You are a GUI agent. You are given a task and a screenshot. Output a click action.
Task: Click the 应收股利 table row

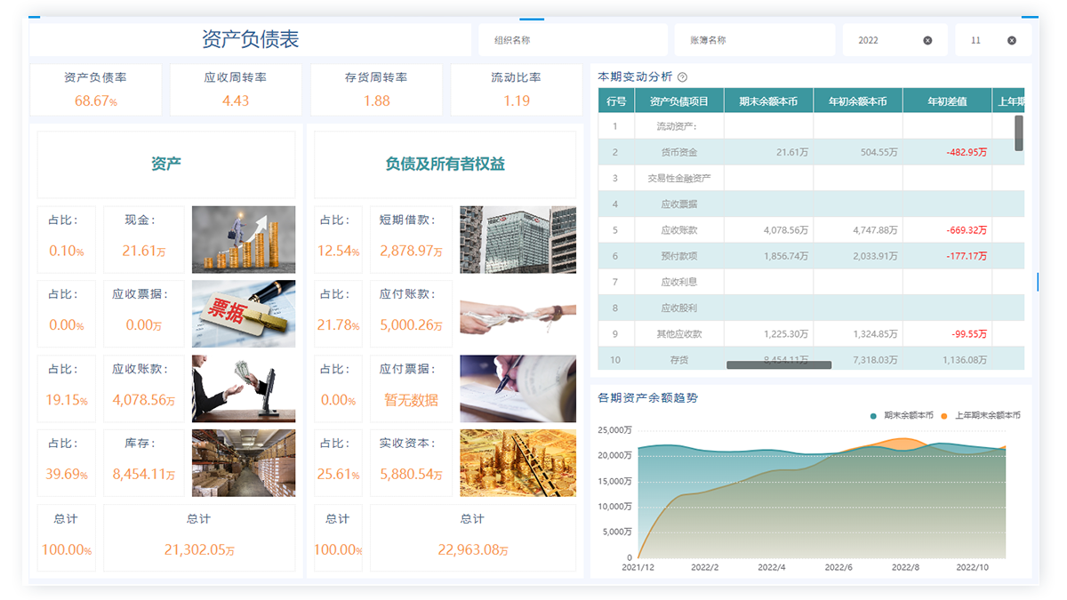tap(811, 308)
